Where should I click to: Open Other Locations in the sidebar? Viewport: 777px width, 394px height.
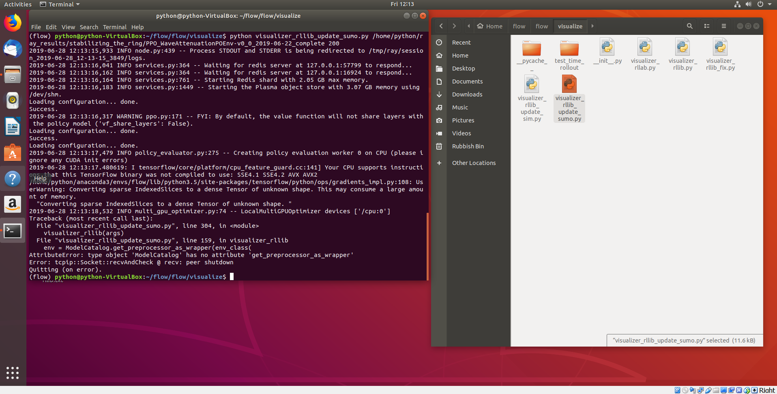(x=474, y=163)
